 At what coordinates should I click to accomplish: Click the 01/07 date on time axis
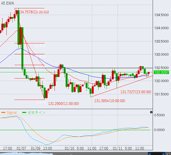point(21,148)
